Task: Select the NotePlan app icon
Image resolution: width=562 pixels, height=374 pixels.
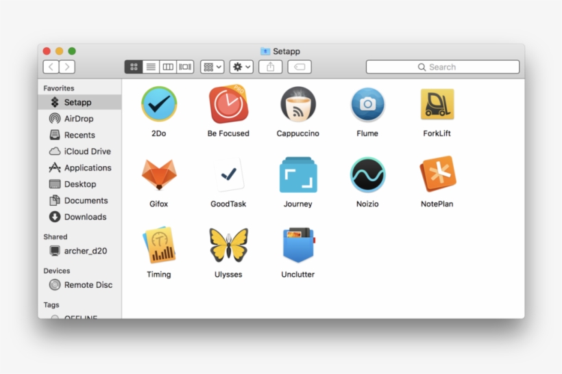Action: coord(438,174)
